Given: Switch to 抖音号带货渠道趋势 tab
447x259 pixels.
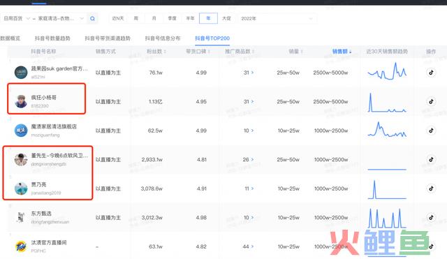Looking at the screenshot, I should (108, 38).
